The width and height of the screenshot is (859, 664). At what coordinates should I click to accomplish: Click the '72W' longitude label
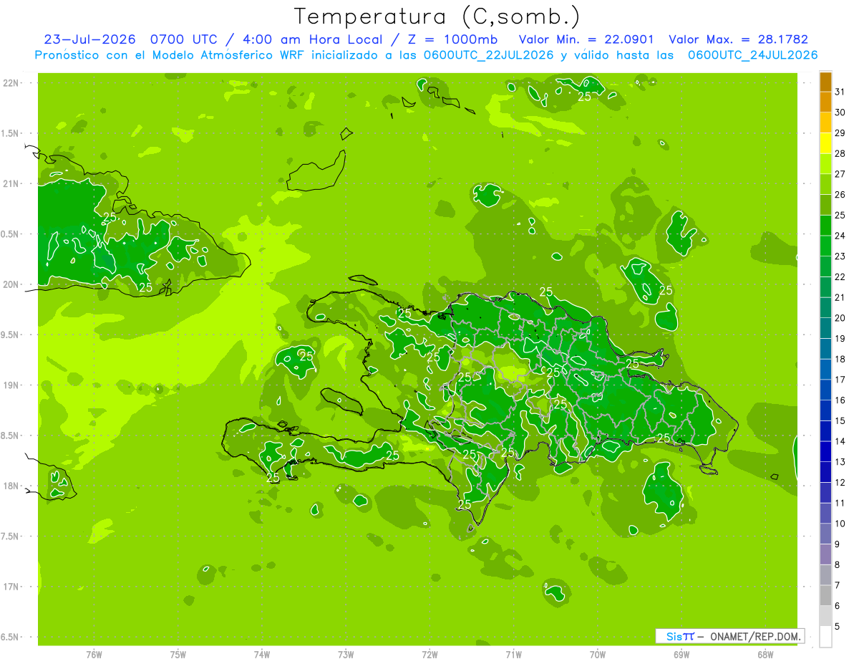pos(429,654)
